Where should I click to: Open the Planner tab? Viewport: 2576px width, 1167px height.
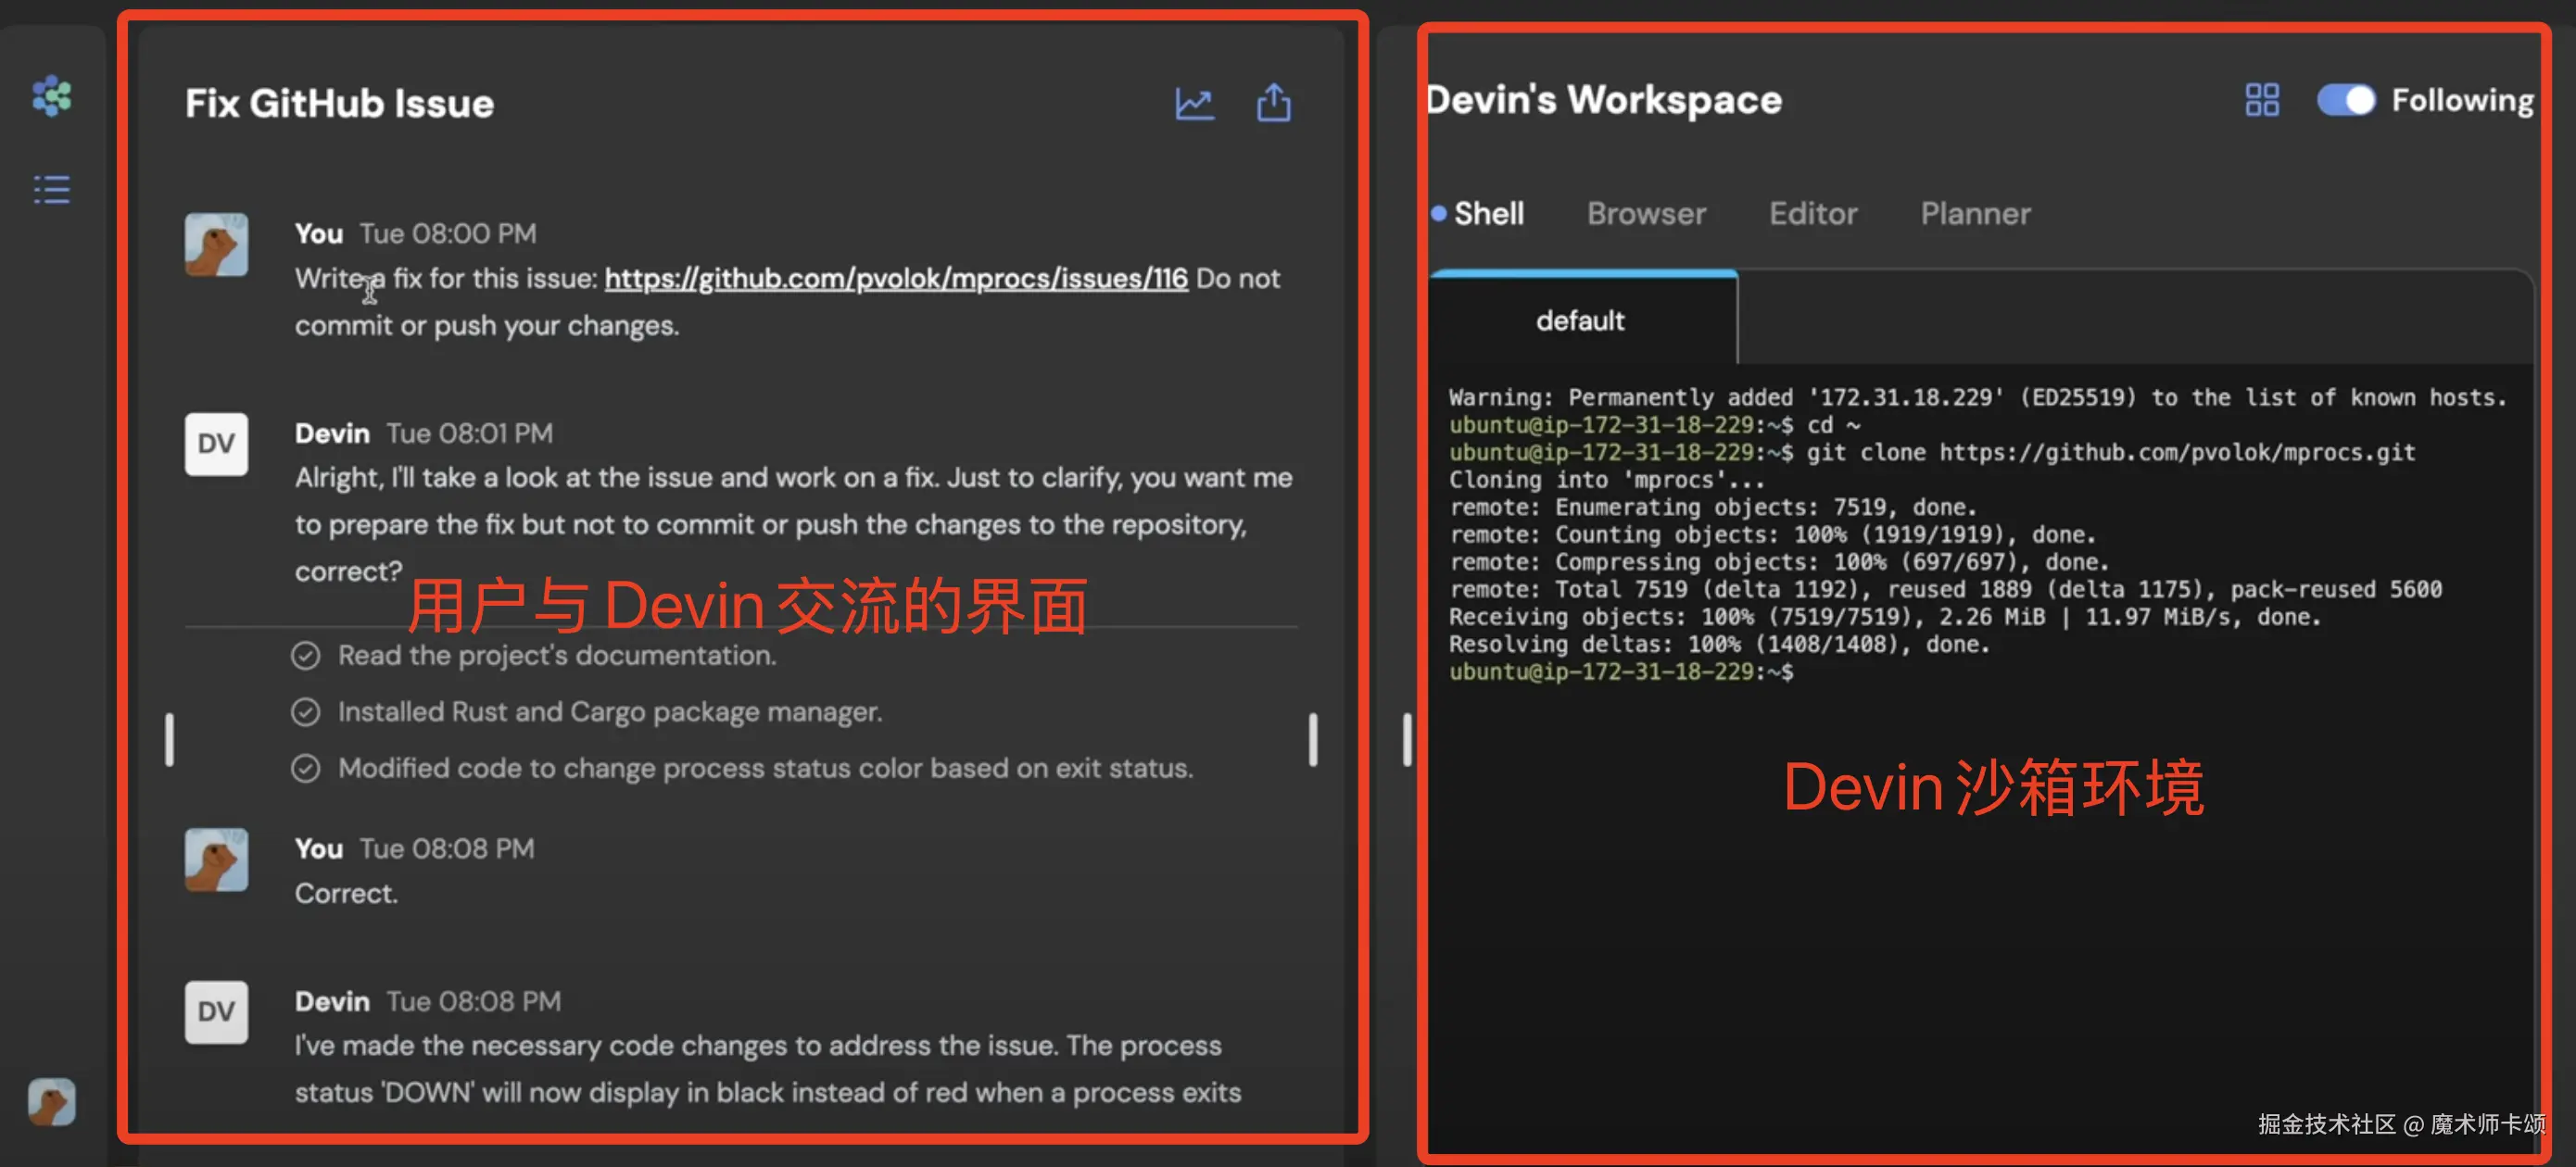click(1975, 213)
